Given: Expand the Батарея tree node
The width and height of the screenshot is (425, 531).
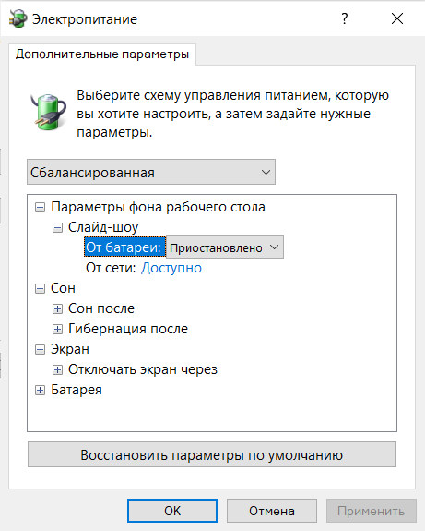Looking at the screenshot, I should [x=40, y=390].
